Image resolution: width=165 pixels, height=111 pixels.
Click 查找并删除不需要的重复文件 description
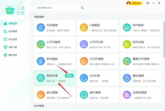pyautogui.click(x=146, y=64)
